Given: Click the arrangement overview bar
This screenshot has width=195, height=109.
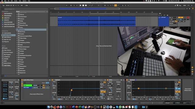Looking at the screenshot, I should (x=87, y=9).
